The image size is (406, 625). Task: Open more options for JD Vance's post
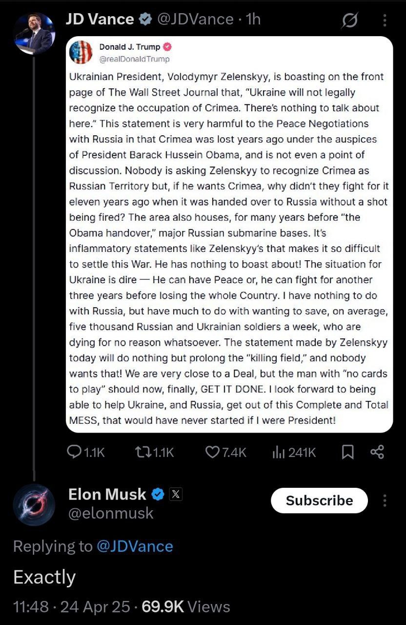tap(385, 20)
